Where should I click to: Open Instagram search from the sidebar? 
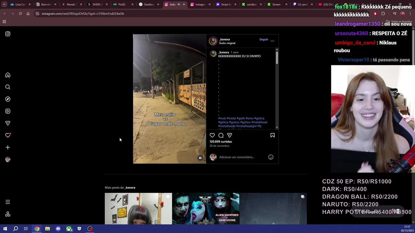tap(8, 87)
